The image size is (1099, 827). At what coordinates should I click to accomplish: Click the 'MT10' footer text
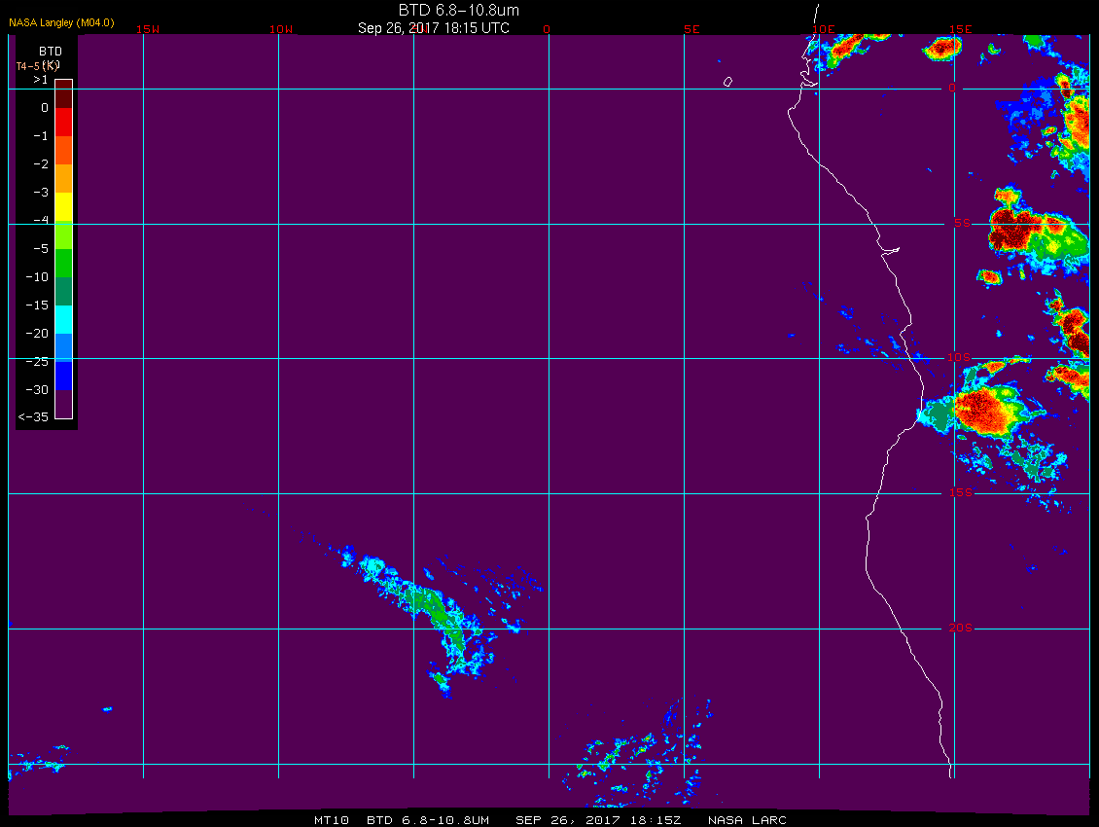pyautogui.click(x=332, y=820)
